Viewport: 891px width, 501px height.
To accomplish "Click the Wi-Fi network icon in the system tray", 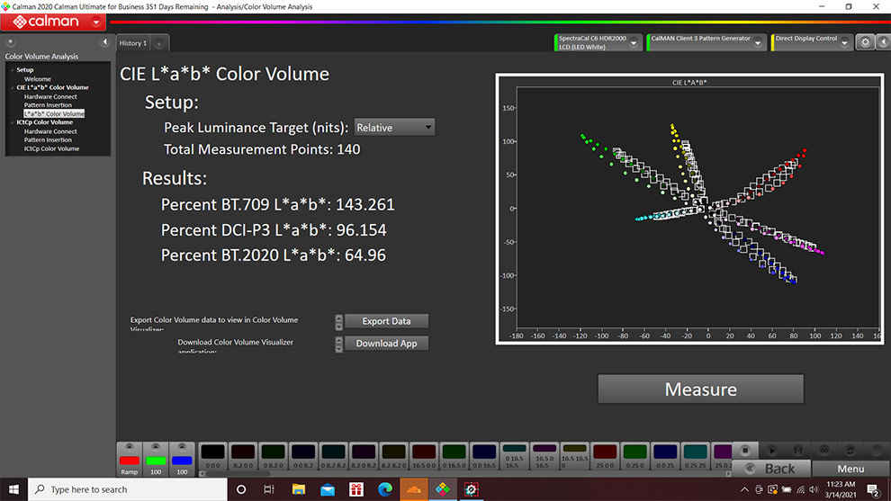I will click(x=800, y=489).
